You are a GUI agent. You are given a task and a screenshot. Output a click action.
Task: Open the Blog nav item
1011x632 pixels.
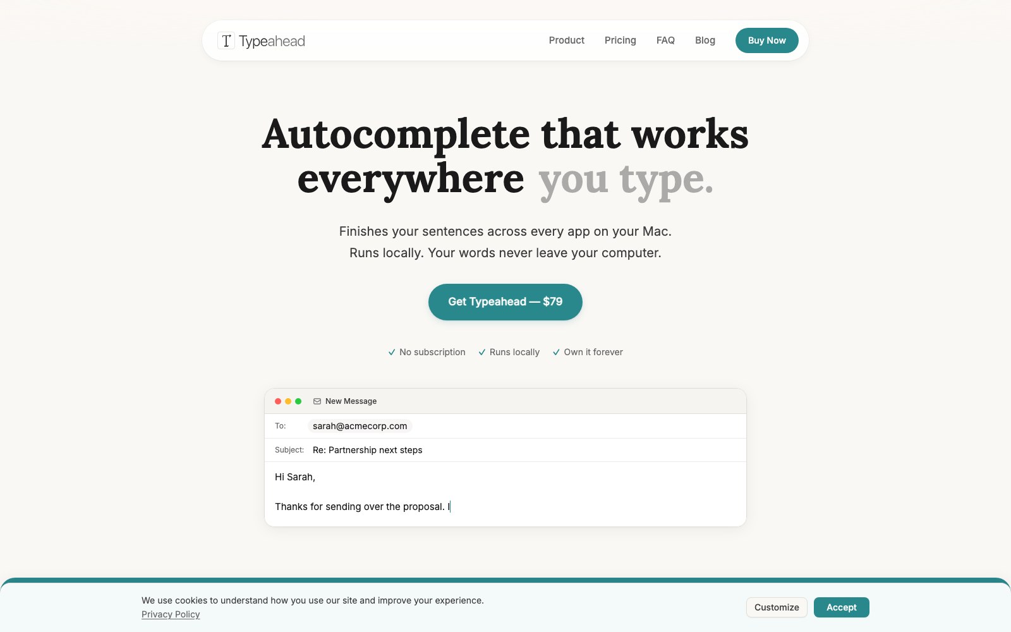(x=705, y=40)
